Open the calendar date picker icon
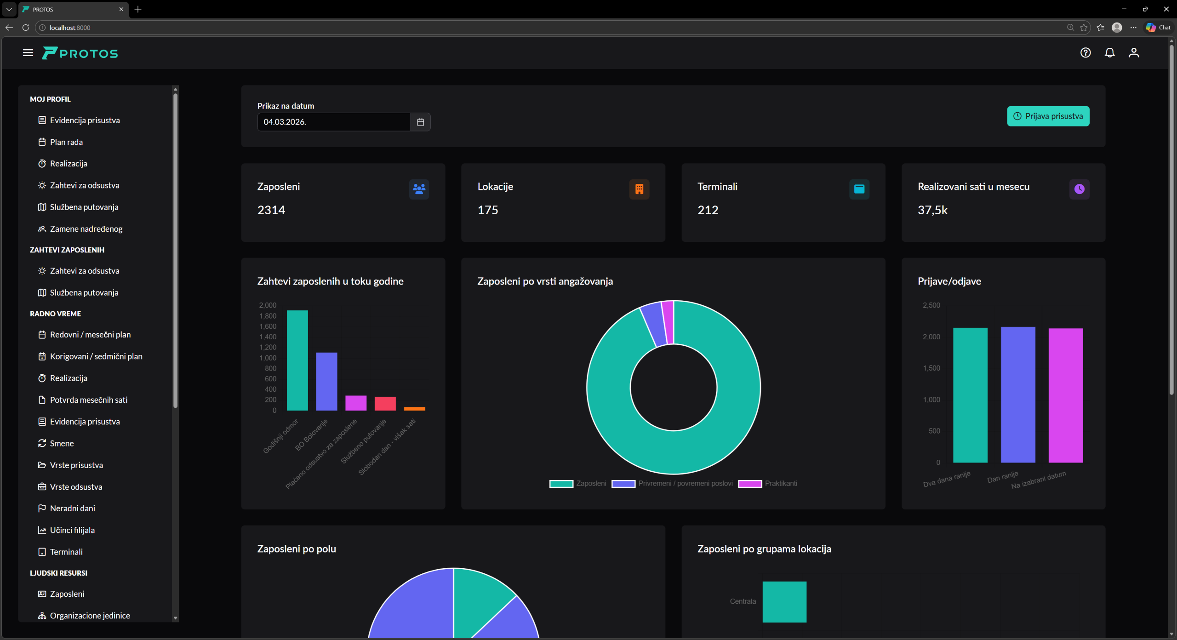 pos(420,122)
